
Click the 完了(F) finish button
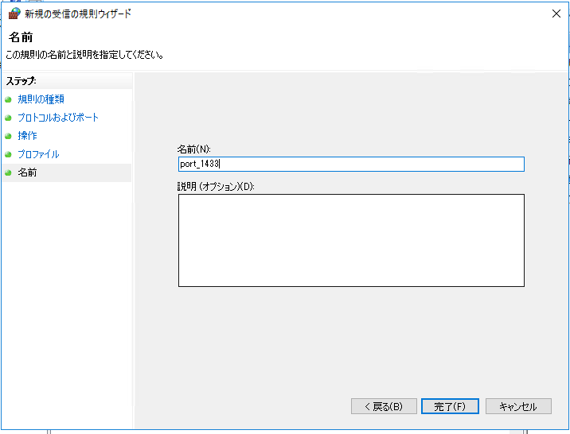[x=450, y=406]
